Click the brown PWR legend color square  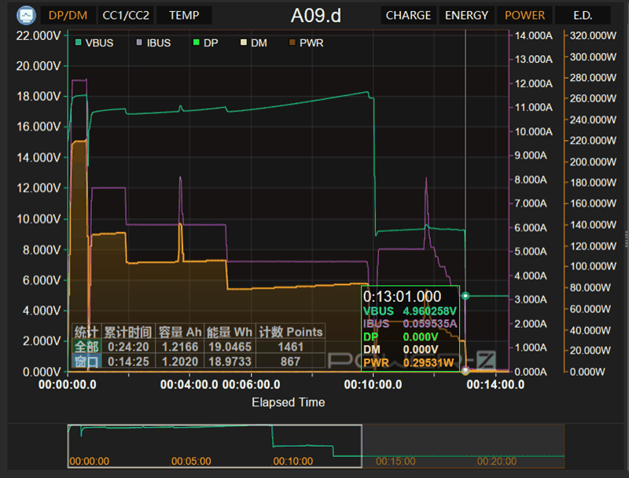click(292, 42)
